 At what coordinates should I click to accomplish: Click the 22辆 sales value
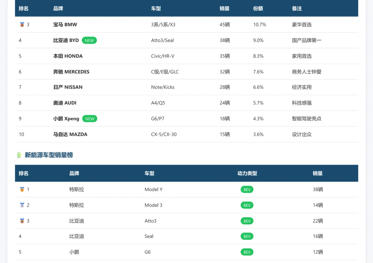(x=318, y=221)
